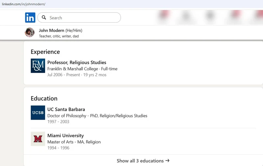
Task: Focus the LinkedIn Search field
Action: 79,17
